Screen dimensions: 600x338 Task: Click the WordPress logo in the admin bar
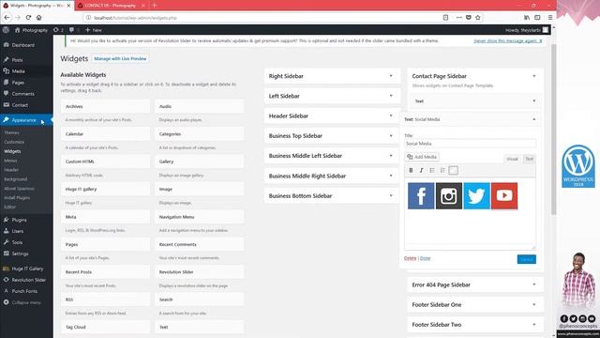point(6,30)
